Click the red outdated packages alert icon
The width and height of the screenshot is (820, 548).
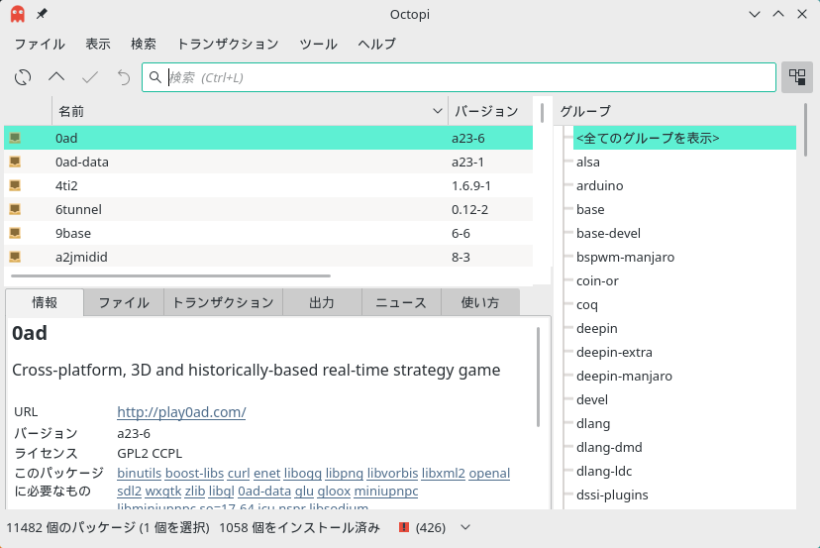pos(404,527)
